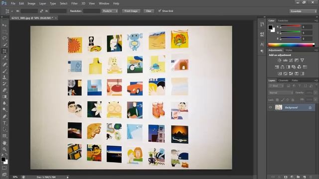
Task: Select the Clone Stamp tool
Action: 4,78
